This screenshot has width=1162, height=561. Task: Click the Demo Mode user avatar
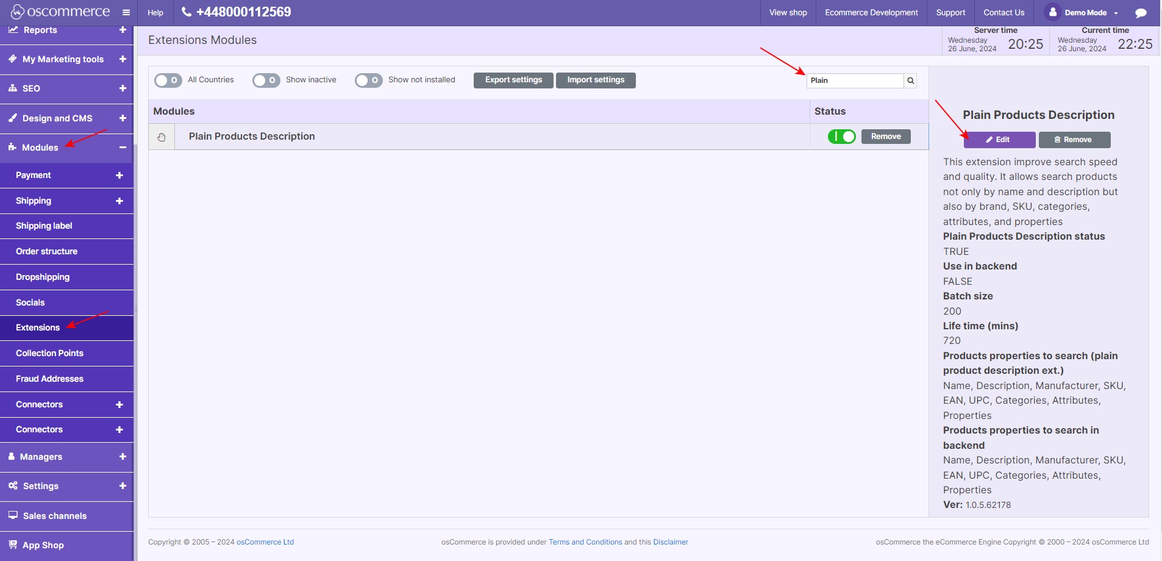tap(1053, 12)
